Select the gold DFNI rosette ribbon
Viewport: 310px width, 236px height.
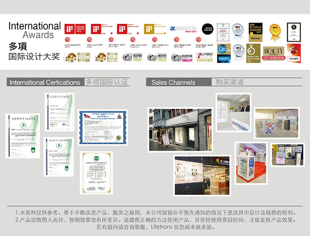tap(275, 32)
